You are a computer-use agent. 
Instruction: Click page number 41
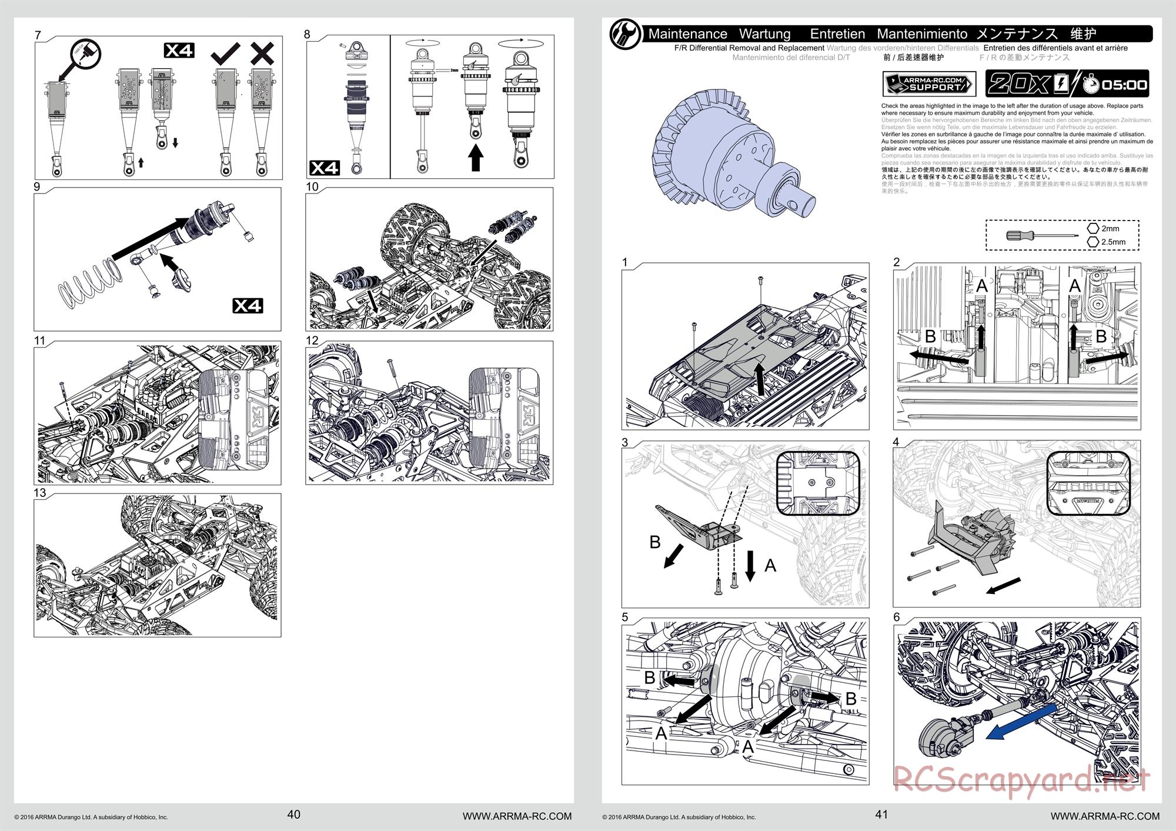pos(881,815)
